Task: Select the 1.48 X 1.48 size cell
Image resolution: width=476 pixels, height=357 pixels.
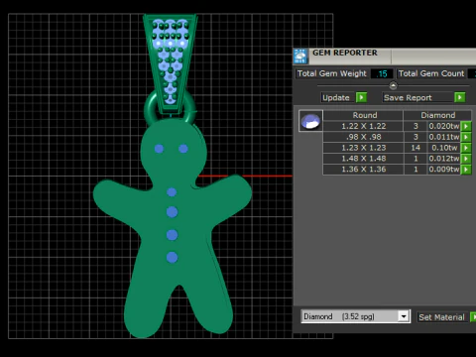Action: [363, 159]
